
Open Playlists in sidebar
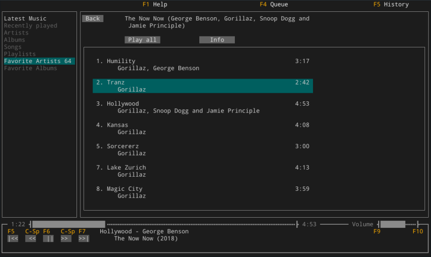point(20,54)
